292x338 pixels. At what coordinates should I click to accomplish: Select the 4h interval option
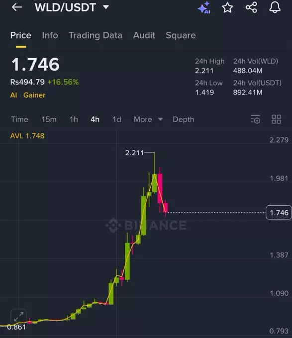click(x=95, y=119)
